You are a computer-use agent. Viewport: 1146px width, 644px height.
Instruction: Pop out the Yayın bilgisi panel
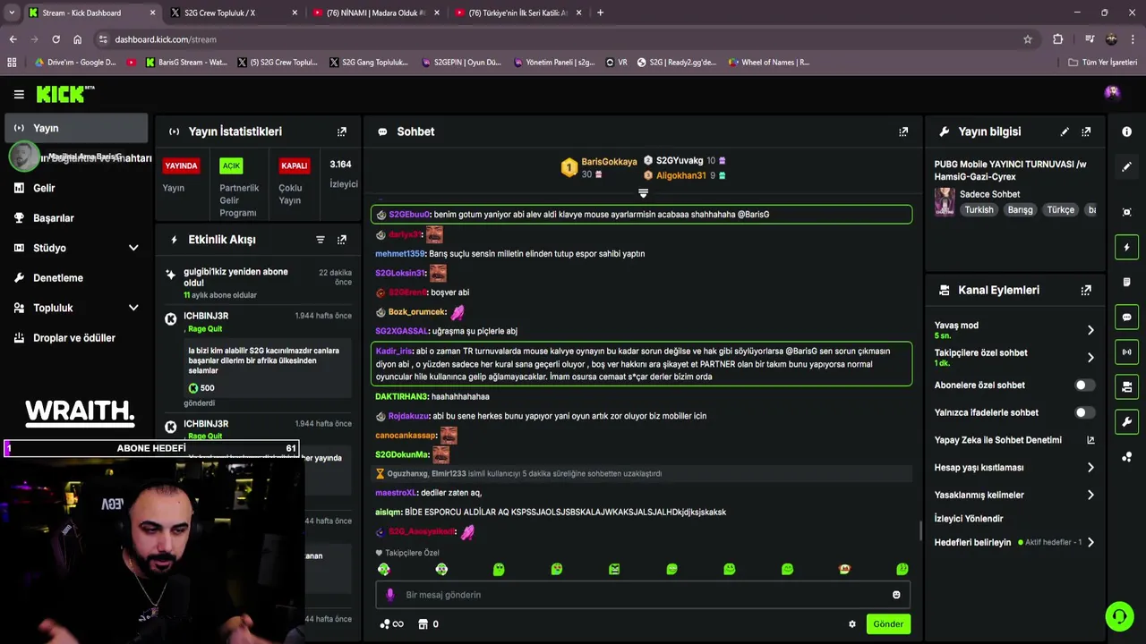[x=1086, y=131]
